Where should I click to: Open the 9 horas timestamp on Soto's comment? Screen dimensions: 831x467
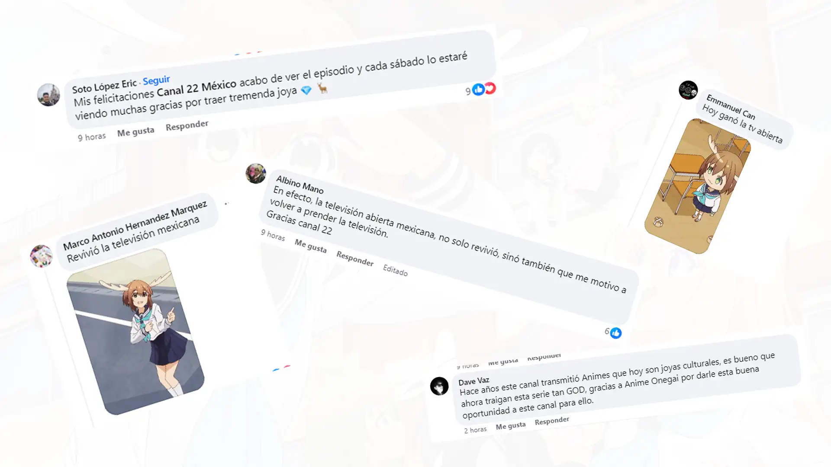(92, 137)
